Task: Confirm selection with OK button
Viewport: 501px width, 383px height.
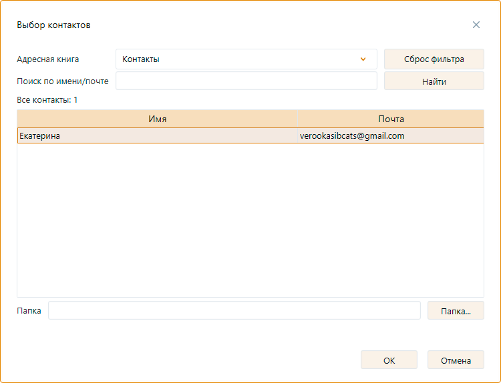Action: click(389, 360)
